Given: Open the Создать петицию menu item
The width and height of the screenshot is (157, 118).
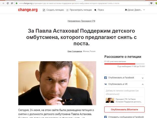Looking at the screenshot, I should pos(55,10).
